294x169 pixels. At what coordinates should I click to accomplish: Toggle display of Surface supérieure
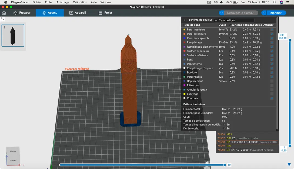[x=272, y=51]
